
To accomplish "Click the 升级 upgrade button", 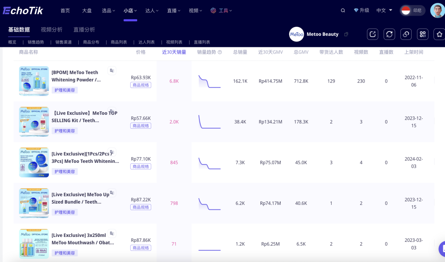I will click(x=361, y=11).
